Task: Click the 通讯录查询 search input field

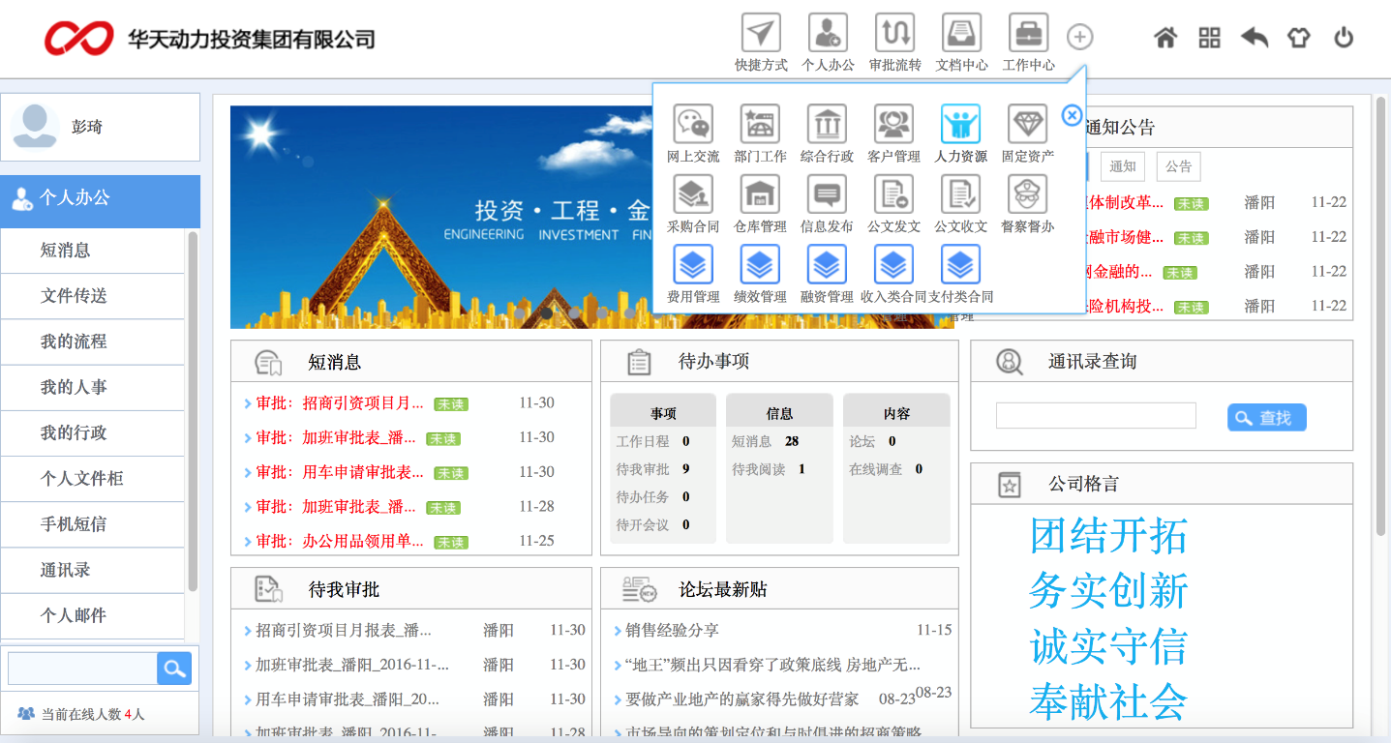Action: click(x=1096, y=416)
